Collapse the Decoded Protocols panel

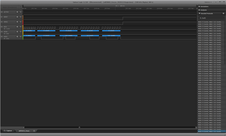[206, 13]
